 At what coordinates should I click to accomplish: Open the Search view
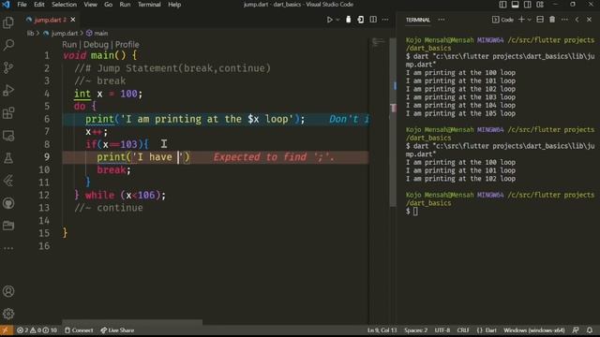point(8,45)
